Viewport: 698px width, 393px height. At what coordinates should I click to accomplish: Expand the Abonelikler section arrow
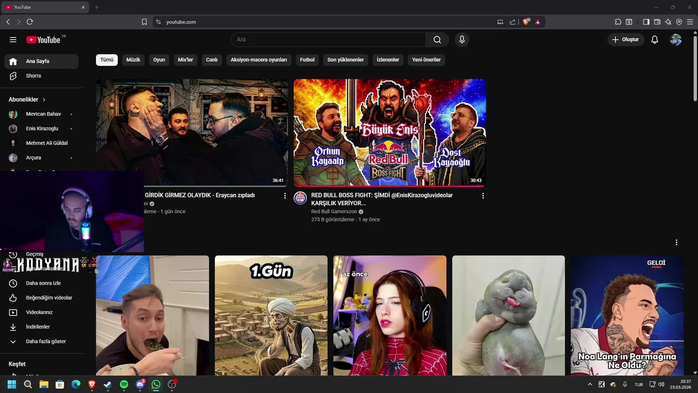click(x=44, y=100)
